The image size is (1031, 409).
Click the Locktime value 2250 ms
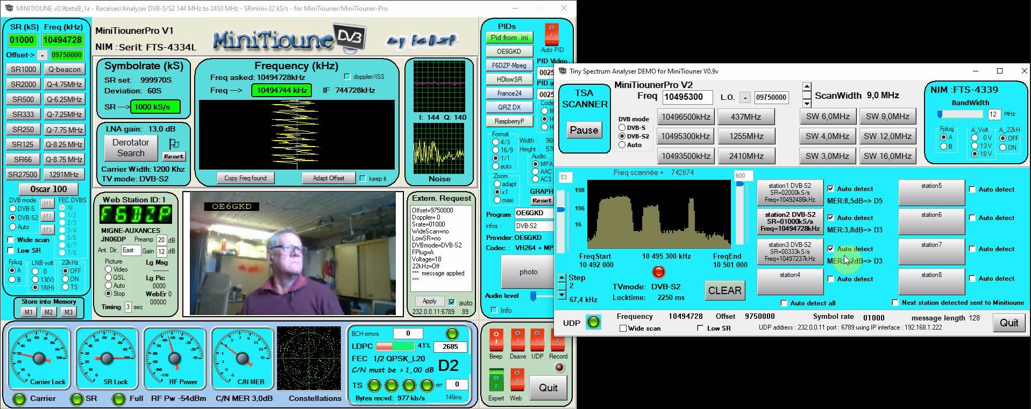[x=671, y=297]
